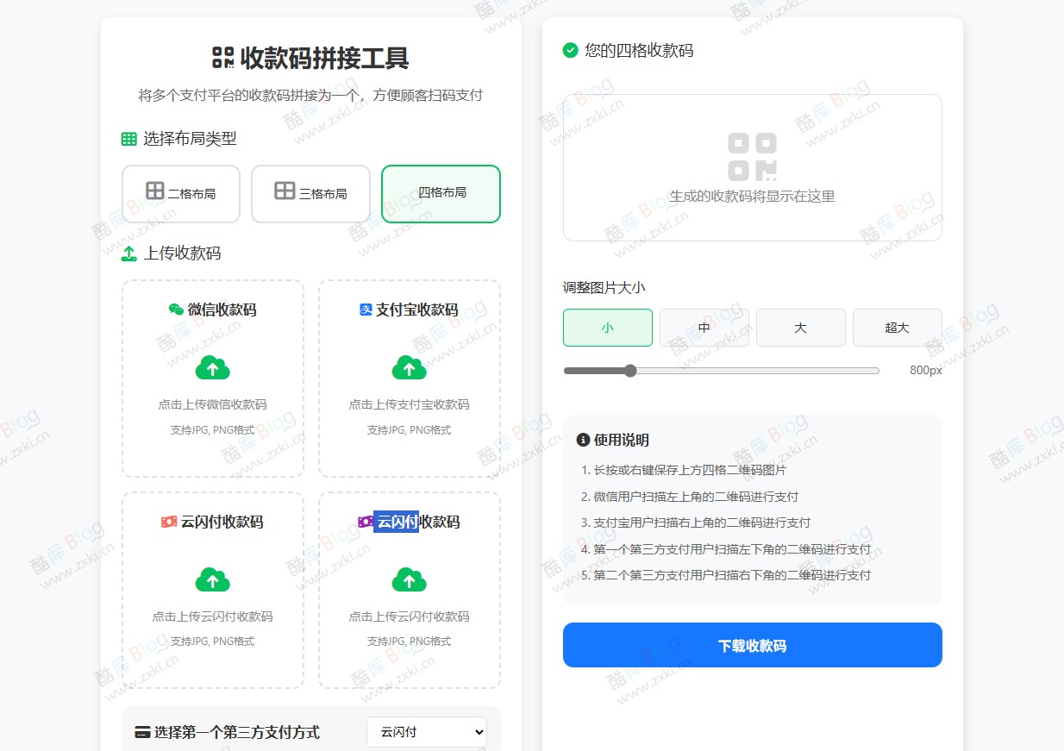Click the QR code placeholder icon in preview

(752, 156)
